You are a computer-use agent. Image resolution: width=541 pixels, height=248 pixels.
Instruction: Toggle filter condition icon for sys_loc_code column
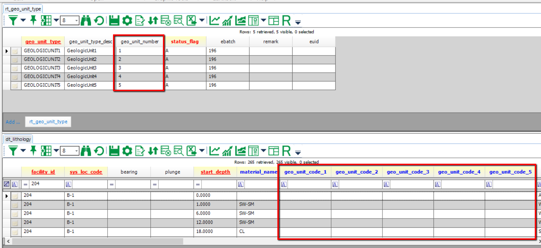[69, 184]
